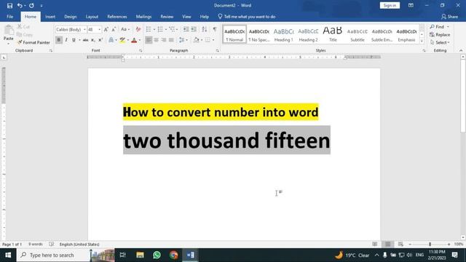Open Ribbon Display Options
The width and height of the screenshot is (466, 262).
point(411,5)
